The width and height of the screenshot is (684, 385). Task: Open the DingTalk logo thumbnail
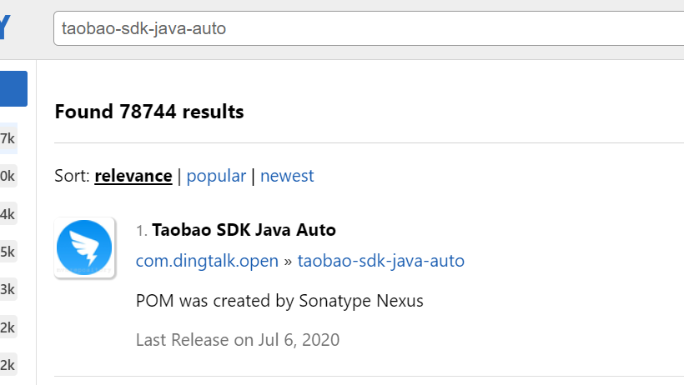[84, 247]
